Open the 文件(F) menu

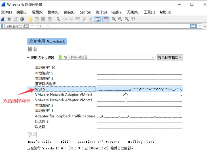coord(6,12)
